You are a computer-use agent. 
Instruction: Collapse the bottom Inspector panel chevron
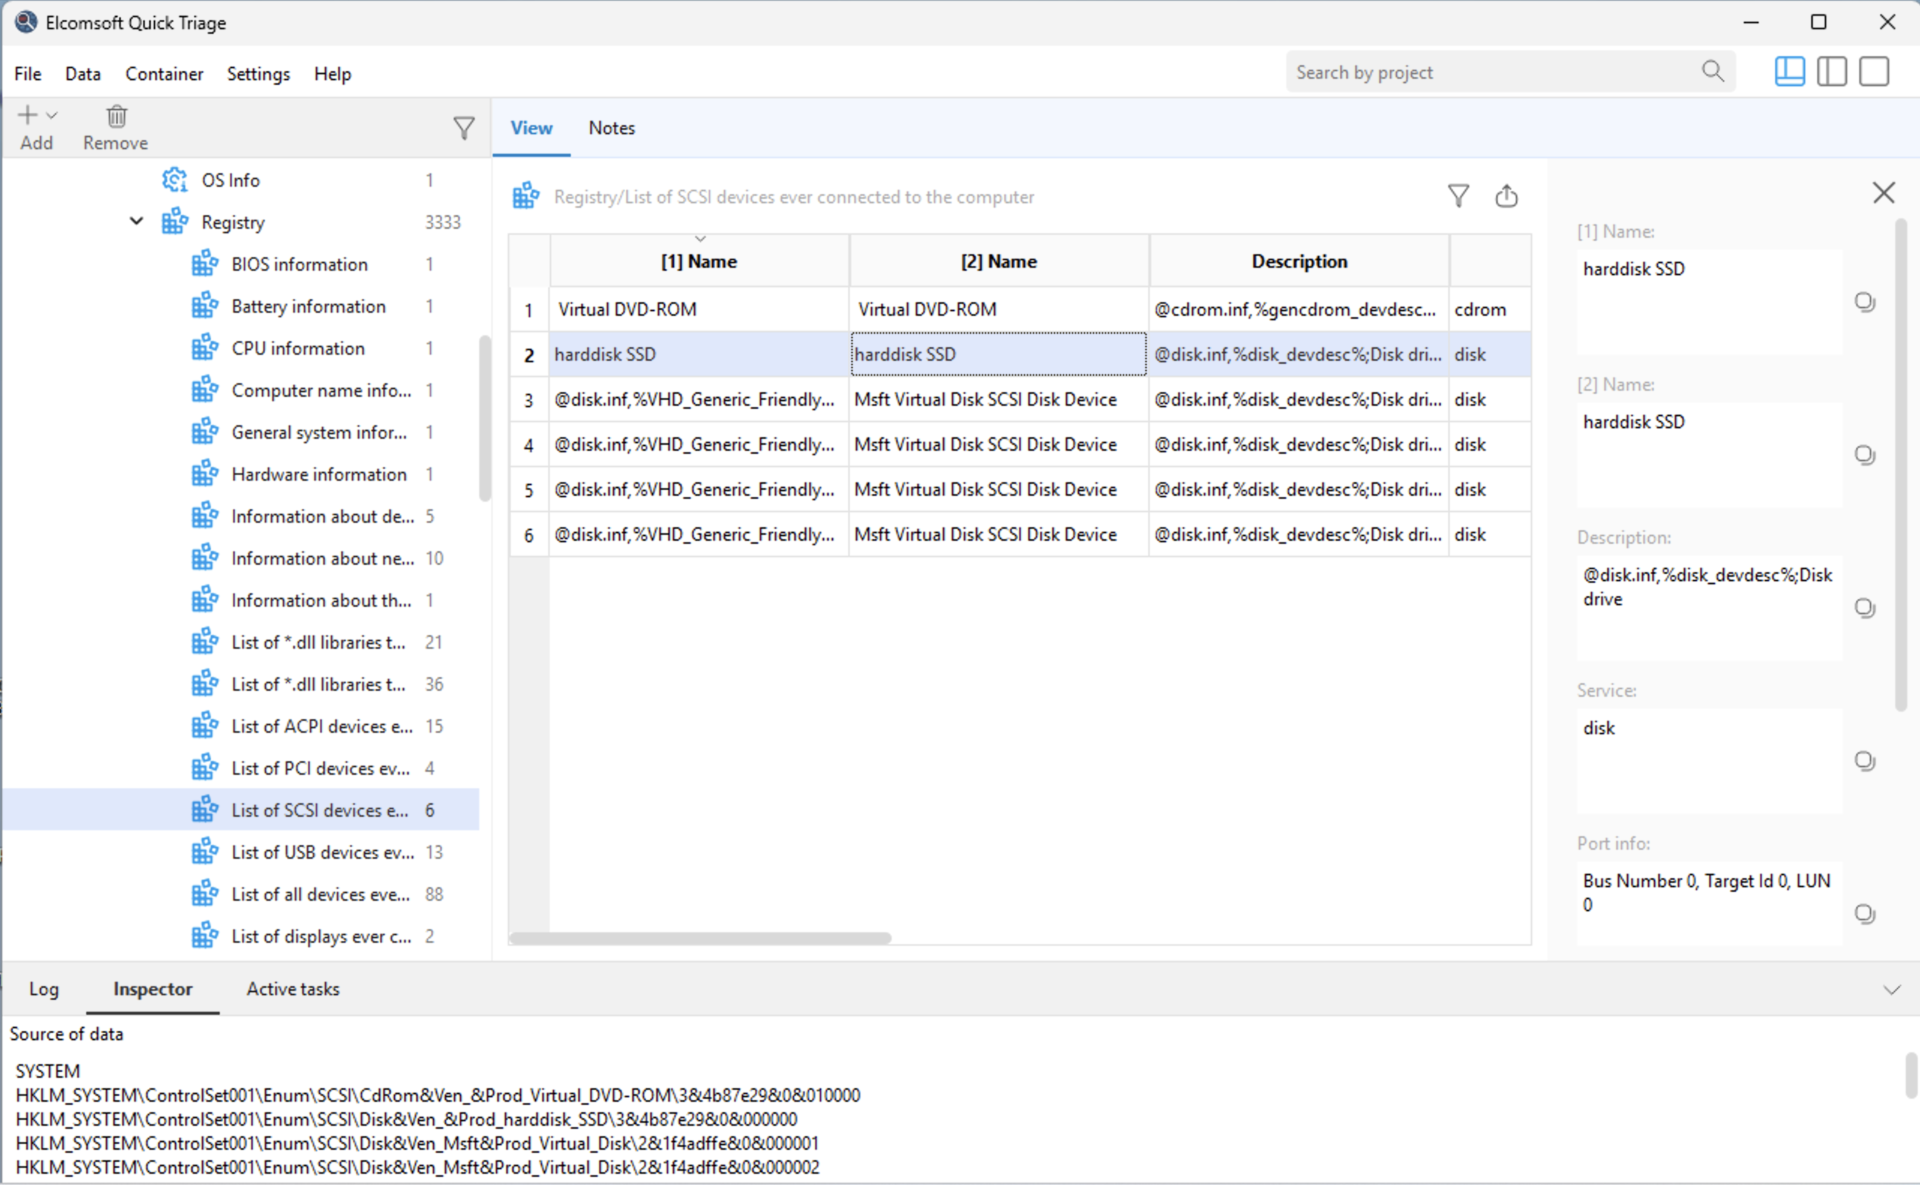1891,990
